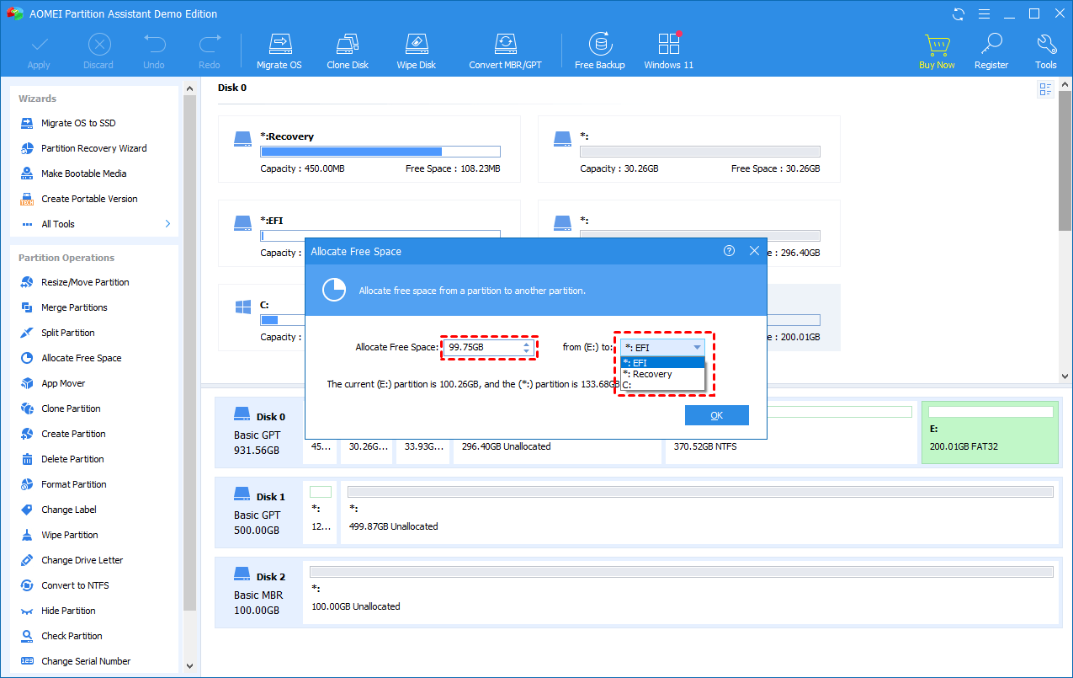Image resolution: width=1073 pixels, height=678 pixels.
Task: Choose 'C:' in dropdown list
Action: click(662, 385)
